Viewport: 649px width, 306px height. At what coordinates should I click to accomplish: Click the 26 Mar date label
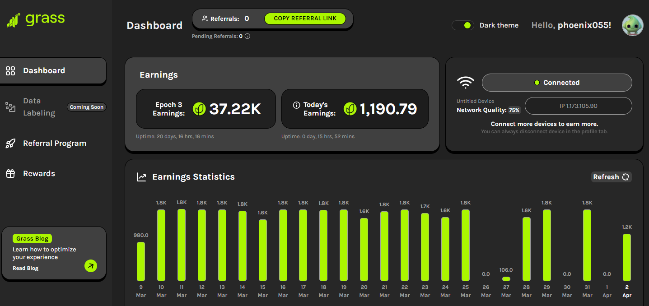(x=486, y=291)
